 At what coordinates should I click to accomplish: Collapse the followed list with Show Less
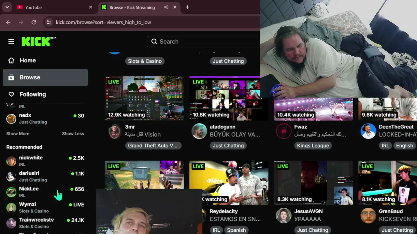[x=73, y=134]
